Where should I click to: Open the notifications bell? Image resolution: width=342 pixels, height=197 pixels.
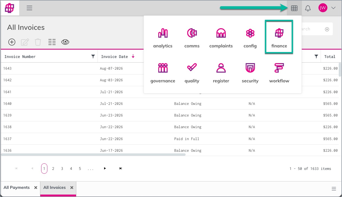308,8
